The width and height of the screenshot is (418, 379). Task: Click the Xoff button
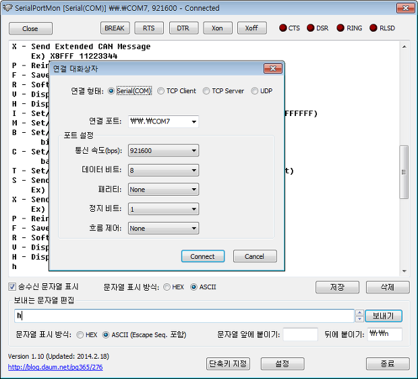(252, 28)
